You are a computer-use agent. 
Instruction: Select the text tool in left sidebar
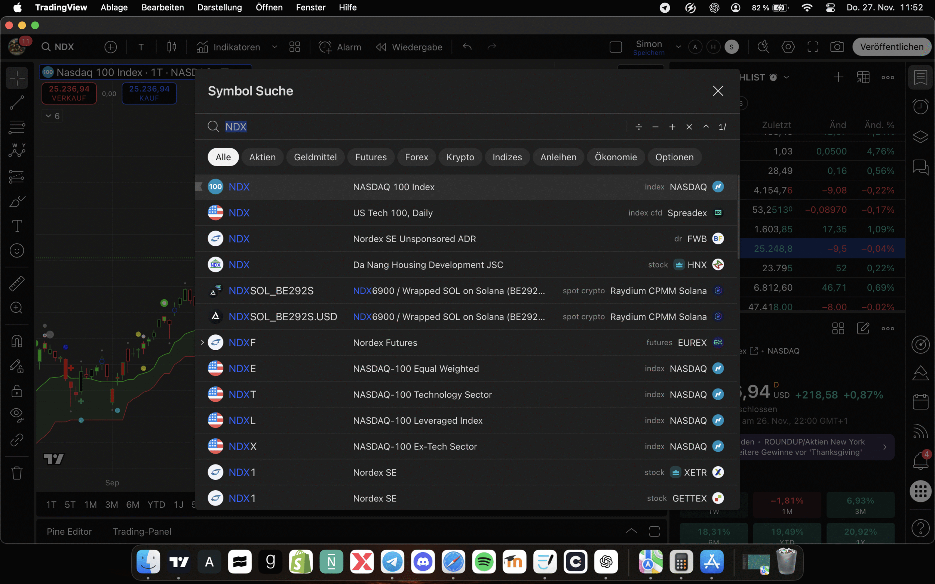[16, 226]
